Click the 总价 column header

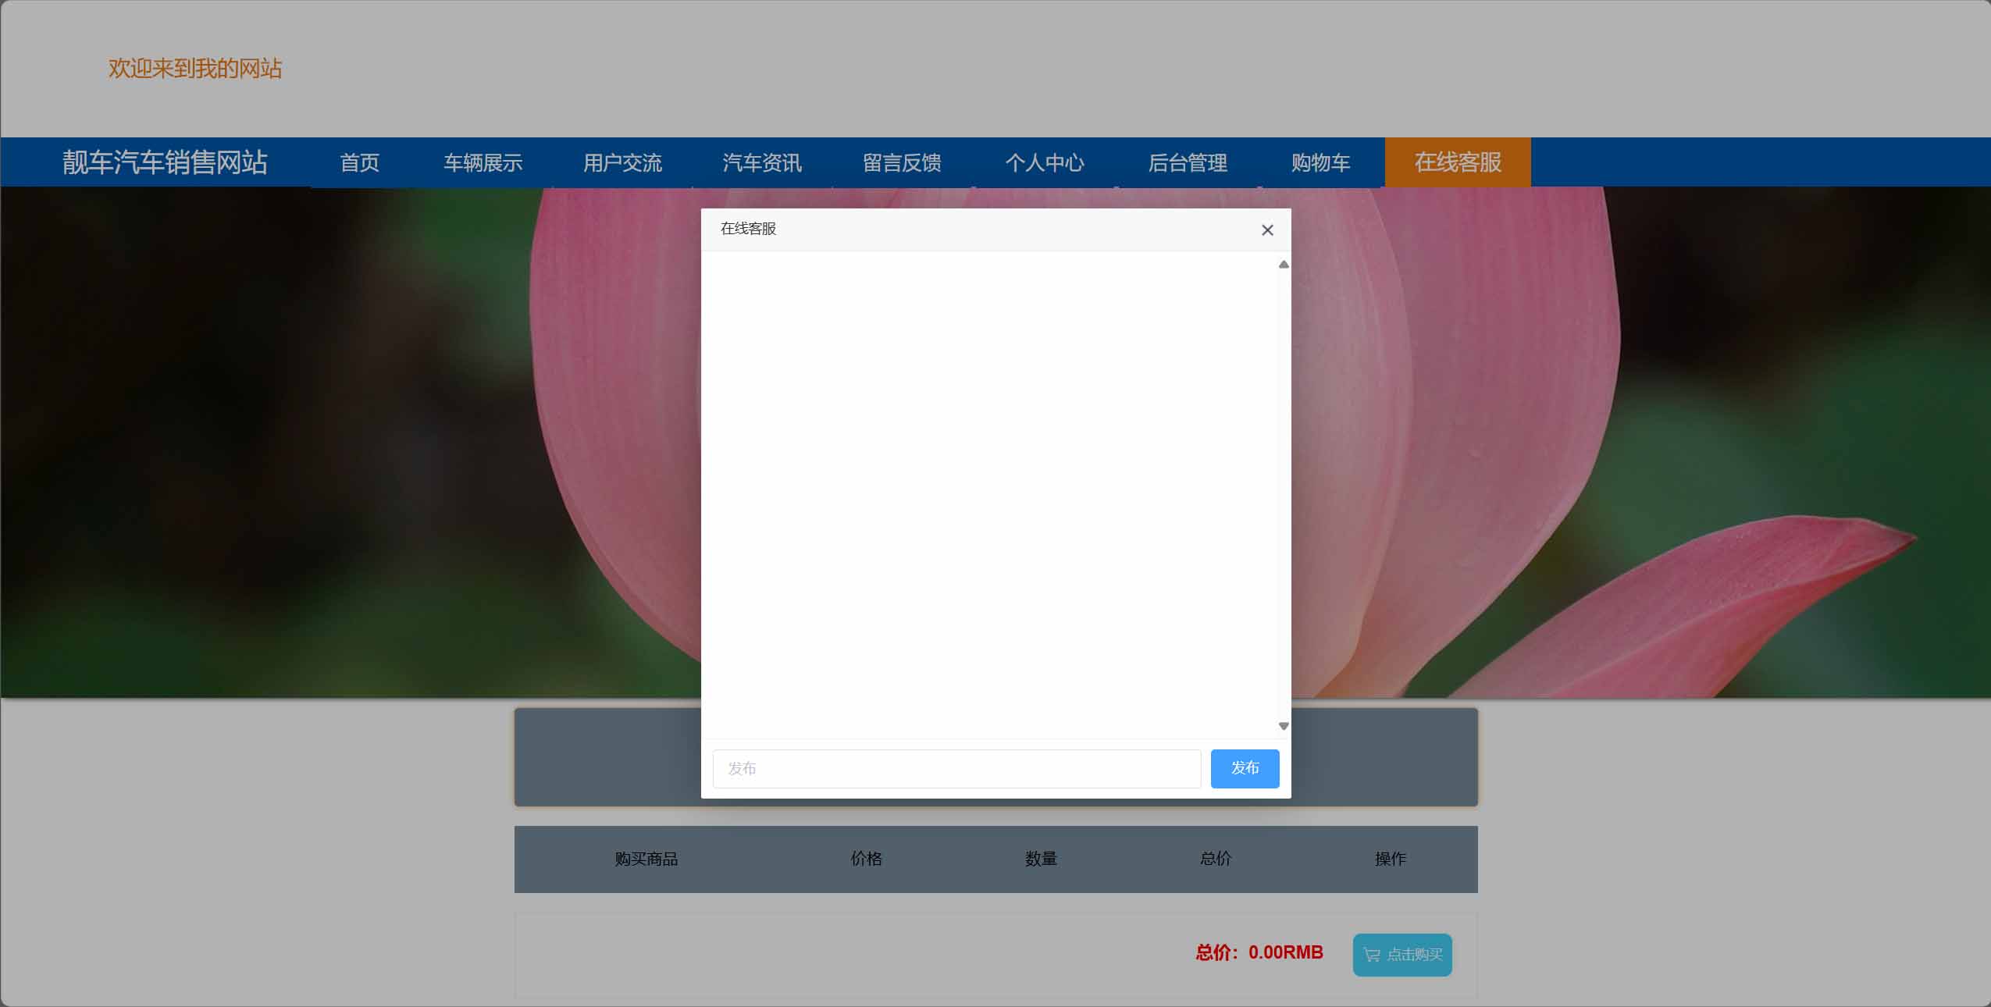click(1216, 859)
